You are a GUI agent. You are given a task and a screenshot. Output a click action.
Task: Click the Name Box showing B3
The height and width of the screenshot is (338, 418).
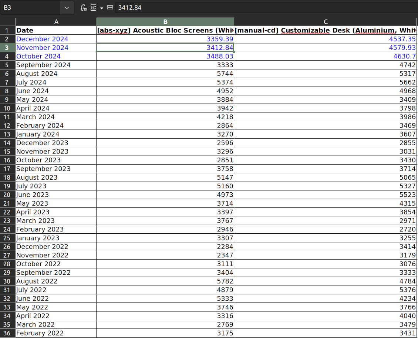coord(30,7)
